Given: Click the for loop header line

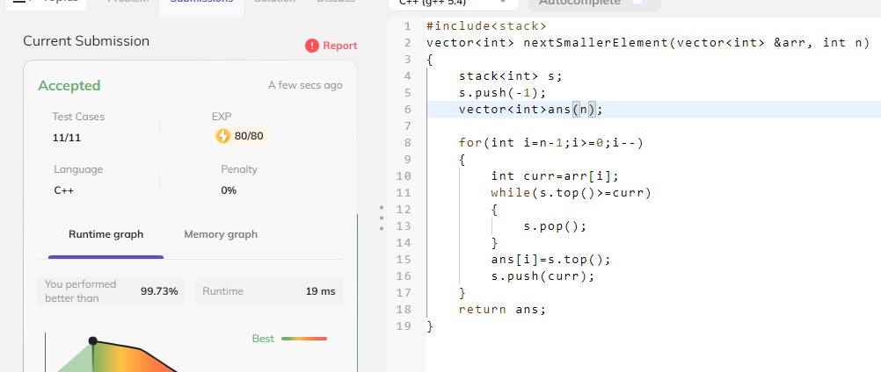Looking at the screenshot, I should click(550, 143).
